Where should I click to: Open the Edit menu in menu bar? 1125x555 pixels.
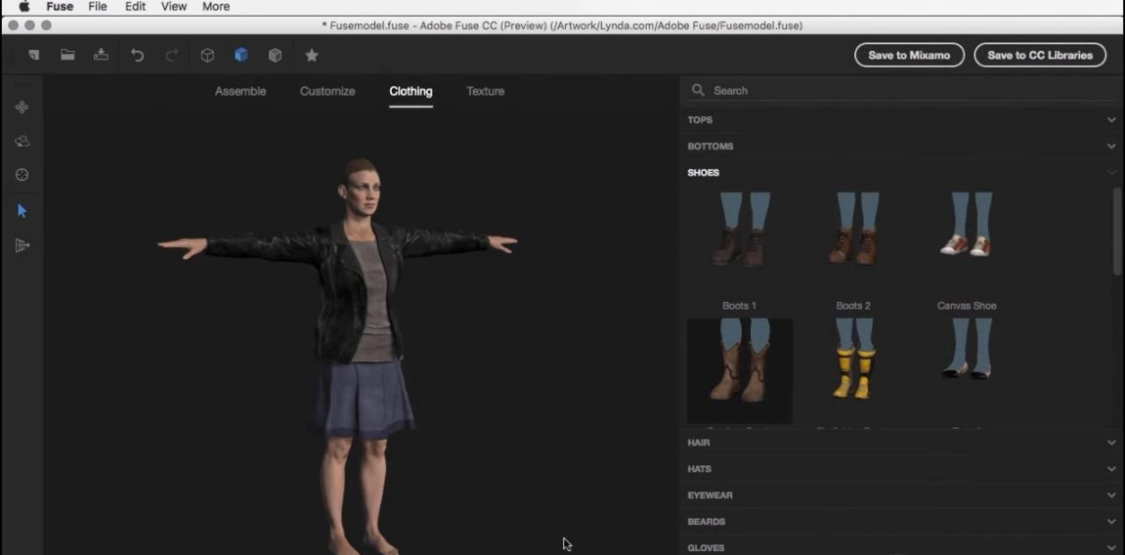click(x=135, y=7)
